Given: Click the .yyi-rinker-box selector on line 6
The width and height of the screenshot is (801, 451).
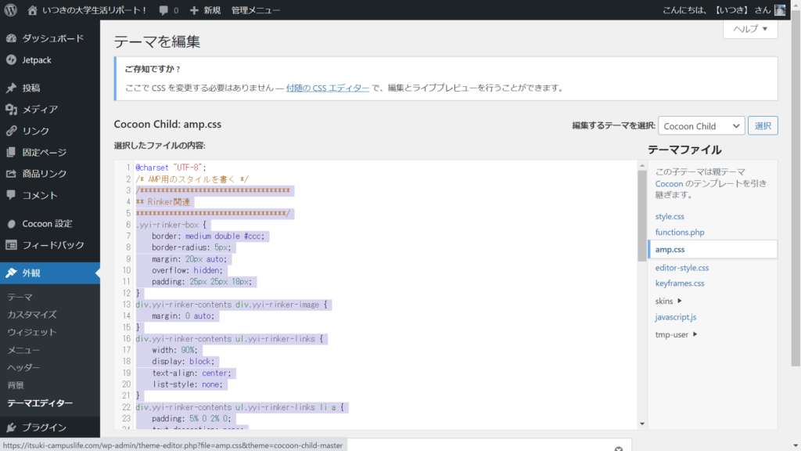Looking at the screenshot, I should click(x=167, y=225).
